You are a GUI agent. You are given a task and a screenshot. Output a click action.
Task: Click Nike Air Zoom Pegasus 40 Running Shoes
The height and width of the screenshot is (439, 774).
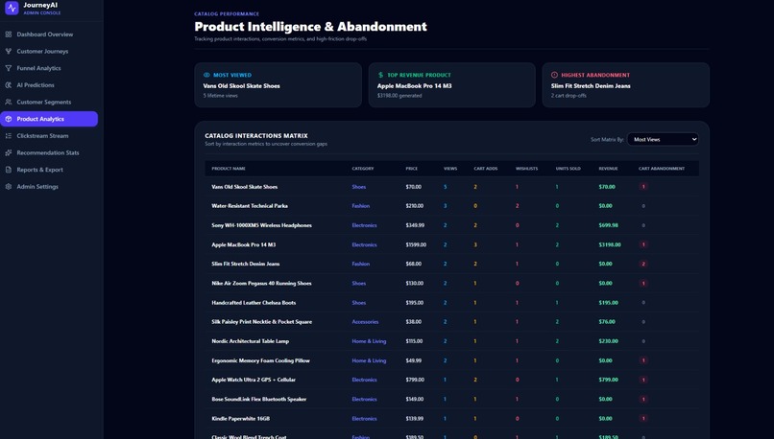click(261, 284)
